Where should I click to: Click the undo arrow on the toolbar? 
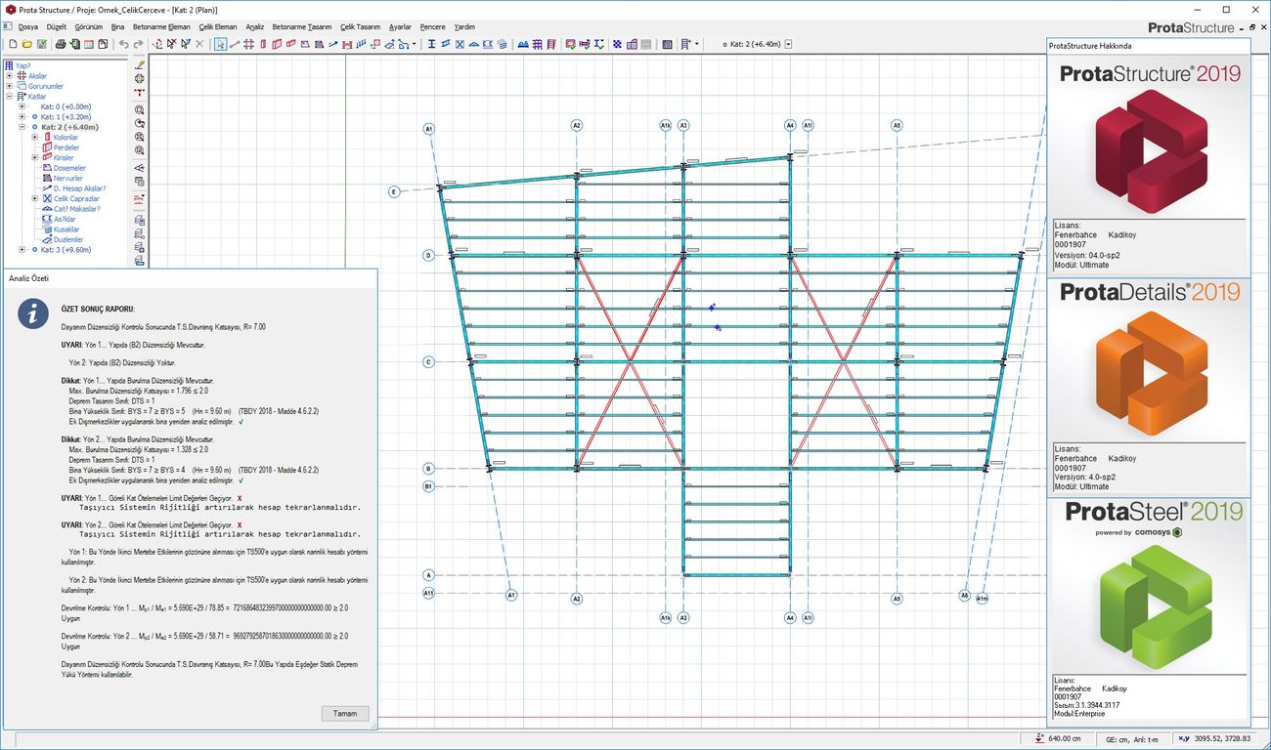pyautogui.click(x=124, y=44)
